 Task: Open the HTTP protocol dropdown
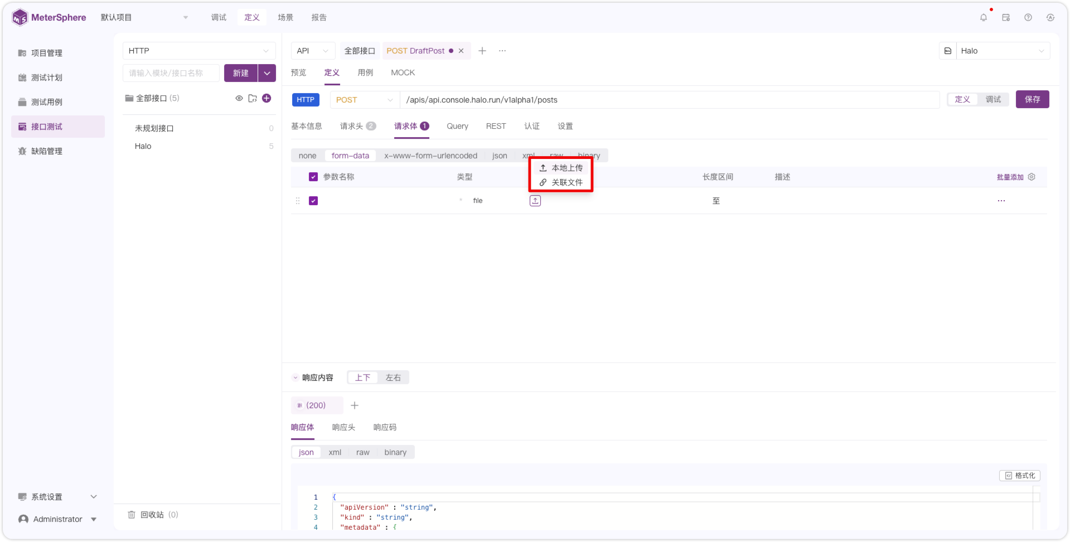coord(199,51)
